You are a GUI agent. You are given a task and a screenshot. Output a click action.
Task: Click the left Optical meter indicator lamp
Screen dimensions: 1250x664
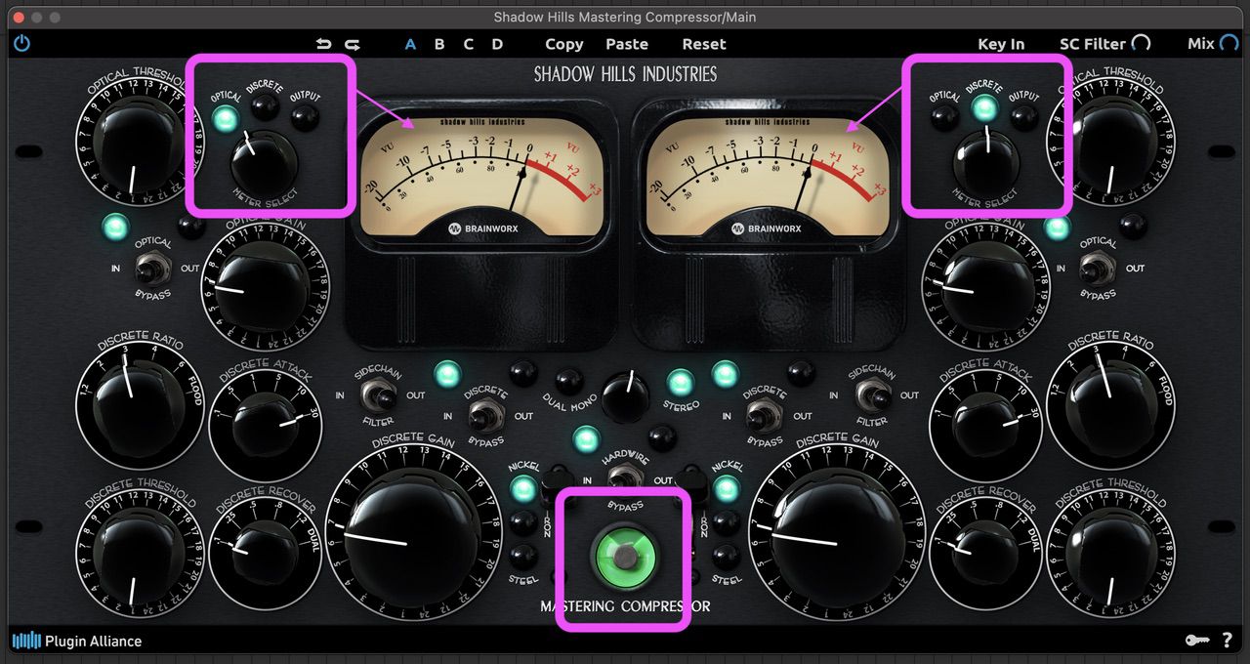coord(226,119)
